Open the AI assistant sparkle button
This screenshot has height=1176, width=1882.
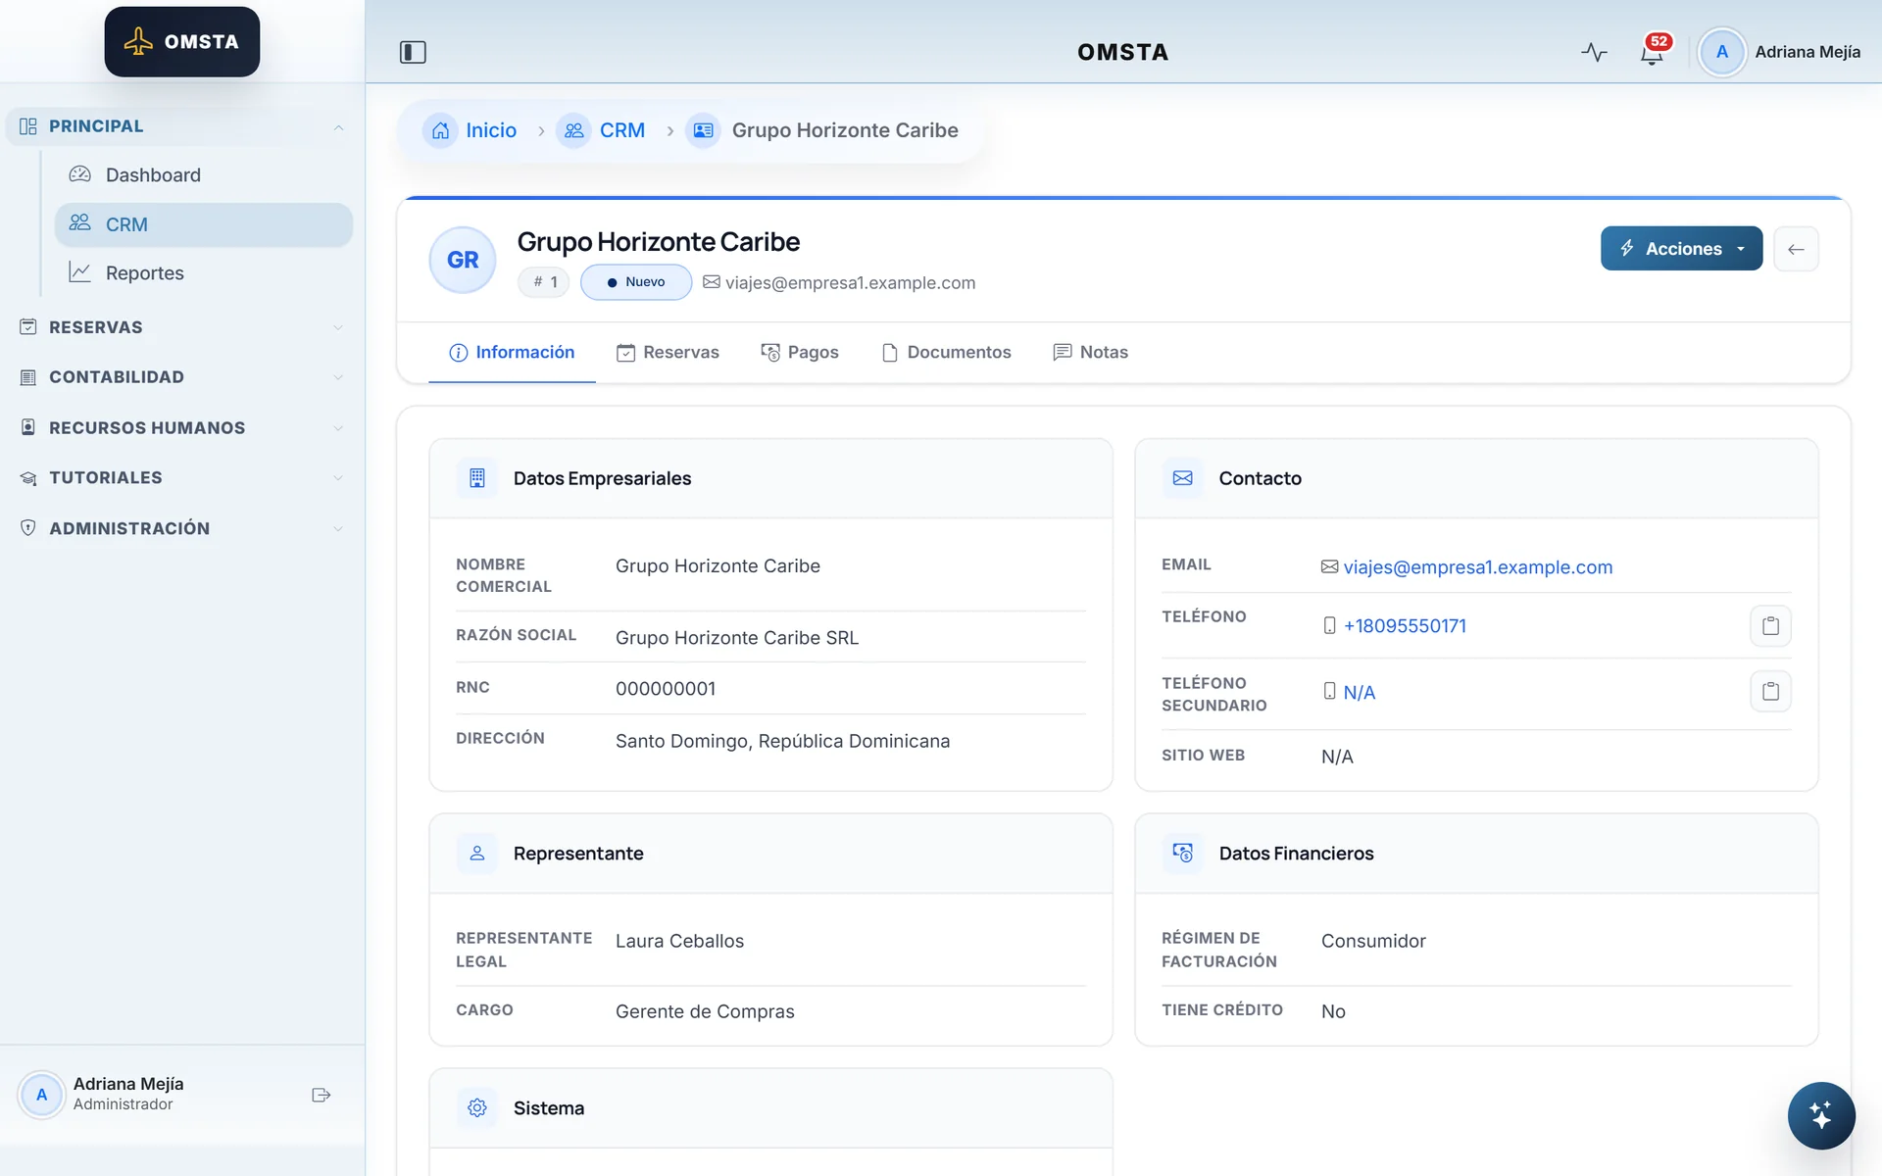[1820, 1115]
